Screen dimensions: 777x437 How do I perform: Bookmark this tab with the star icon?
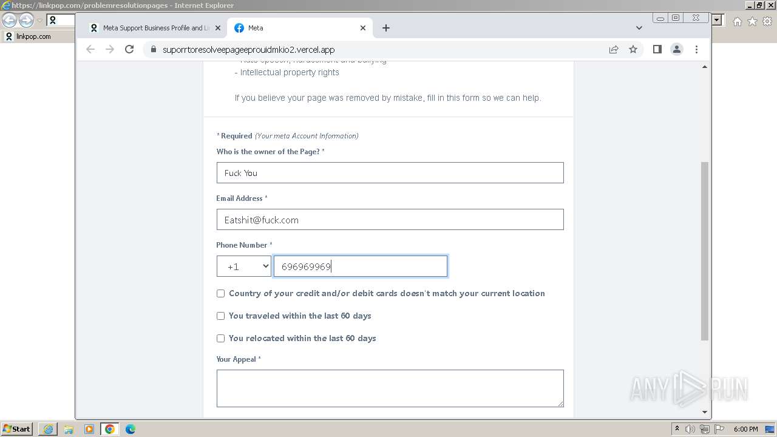point(633,50)
